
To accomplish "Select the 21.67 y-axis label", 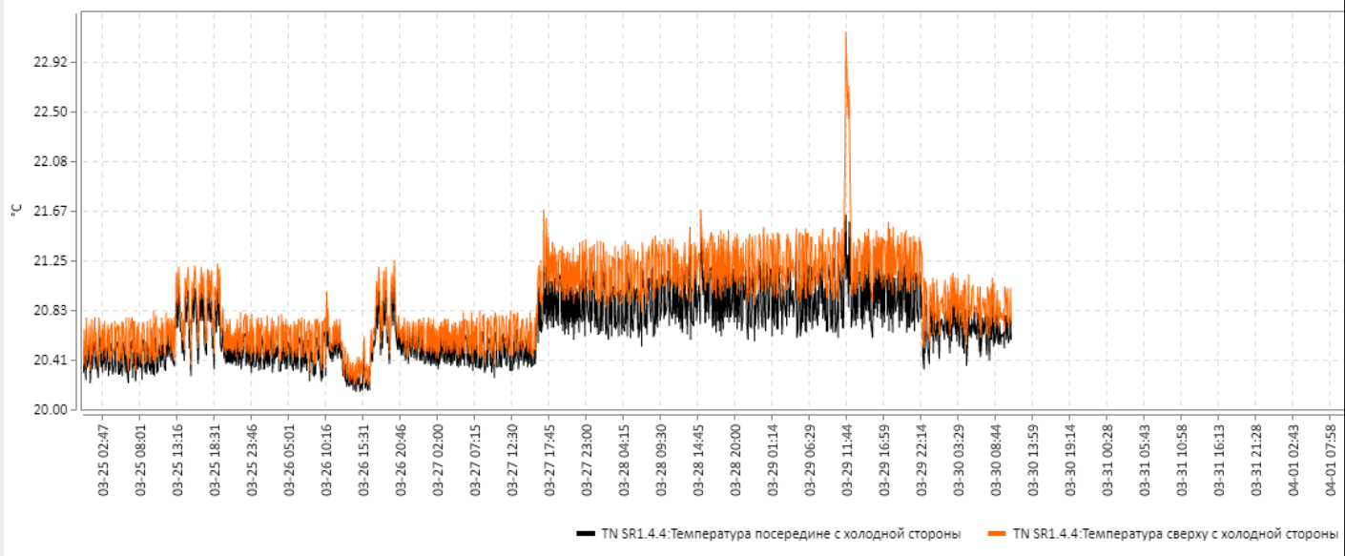I will tap(50, 211).
